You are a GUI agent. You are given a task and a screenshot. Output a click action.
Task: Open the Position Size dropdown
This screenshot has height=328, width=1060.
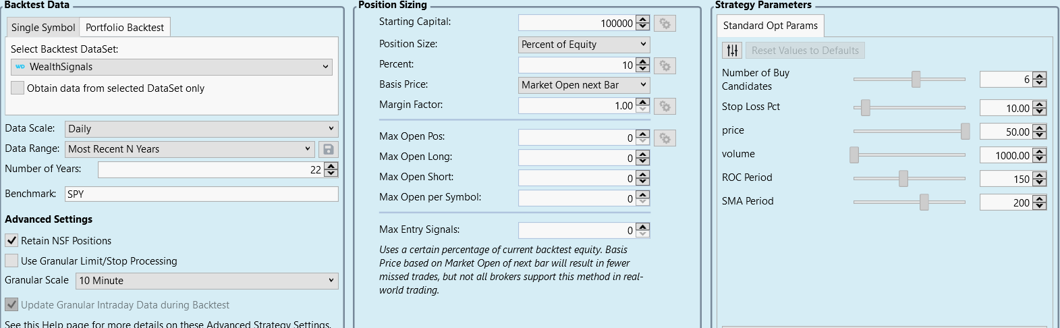pyautogui.click(x=584, y=45)
